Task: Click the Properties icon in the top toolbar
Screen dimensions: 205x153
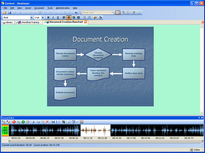Action: pyautogui.click(x=133, y=13)
